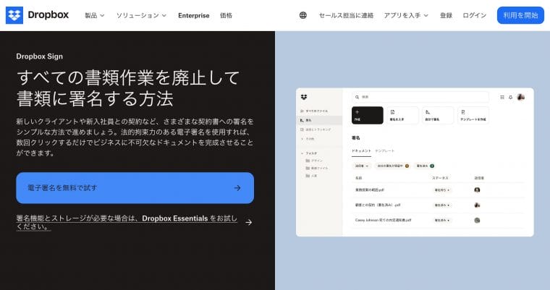
Task: Open the user avatar in the preview's top right
Action: point(520,97)
